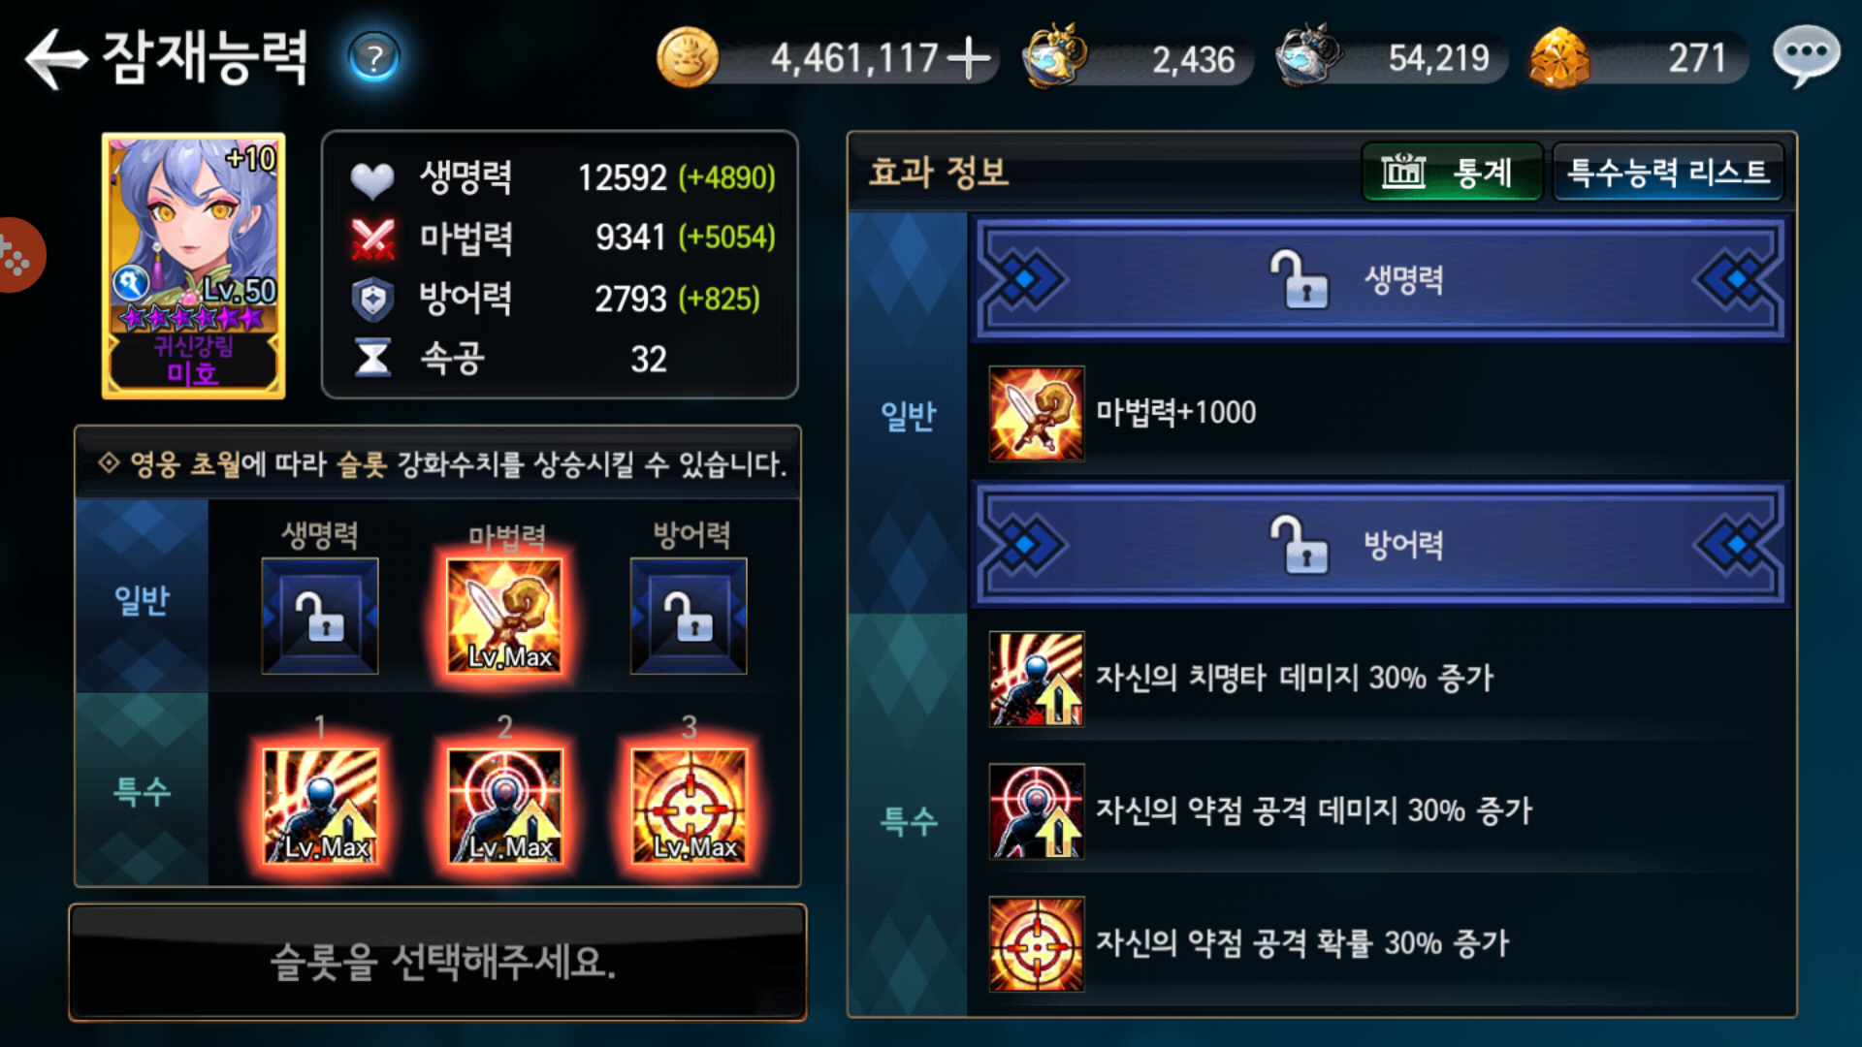The width and height of the screenshot is (1862, 1047).
Task: Click the 슬롯을 선택해주세요 button
Action: click(438, 962)
